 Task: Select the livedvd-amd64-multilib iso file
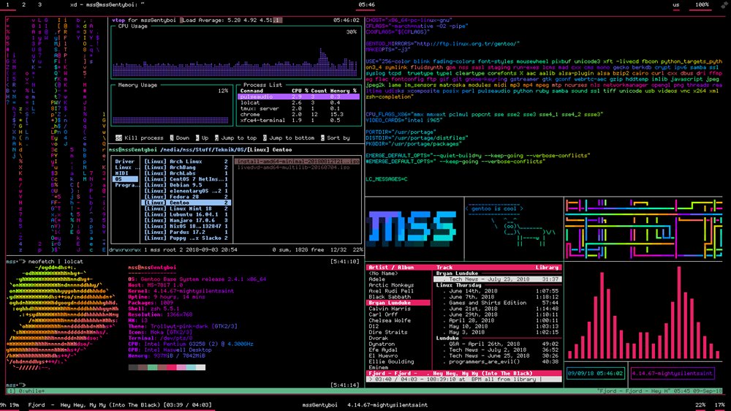pos(294,167)
